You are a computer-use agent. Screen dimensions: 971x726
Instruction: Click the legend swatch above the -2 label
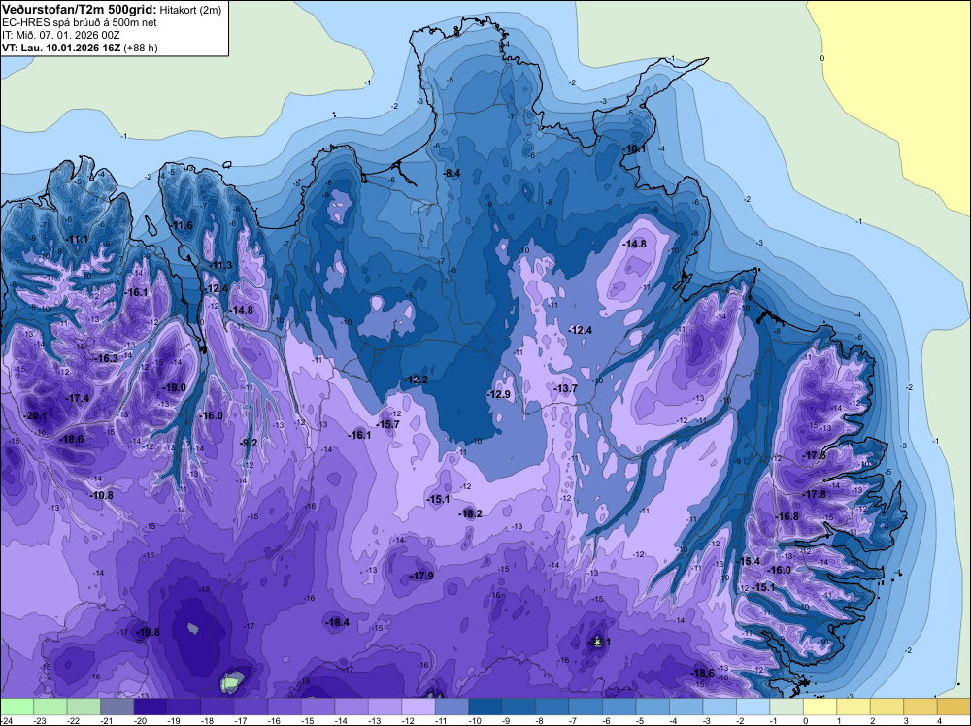753,707
